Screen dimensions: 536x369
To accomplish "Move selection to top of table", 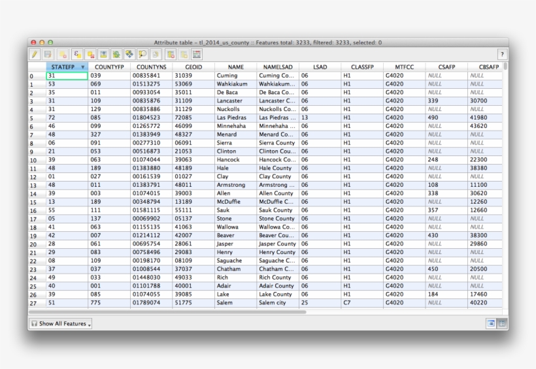I will tap(103, 55).
